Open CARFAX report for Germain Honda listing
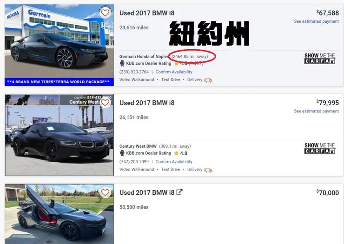Screen dimensions: 344x244 pos(320,59)
